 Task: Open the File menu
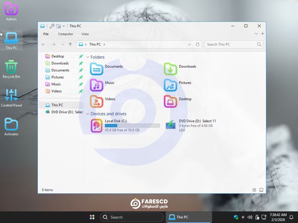[46, 34]
